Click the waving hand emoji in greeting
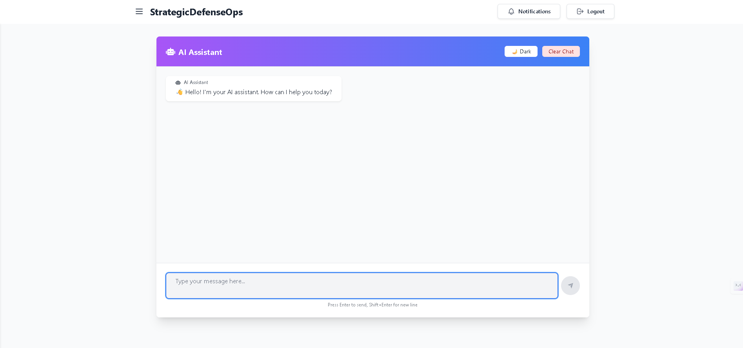The image size is (743, 348). (x=180, y=92)
